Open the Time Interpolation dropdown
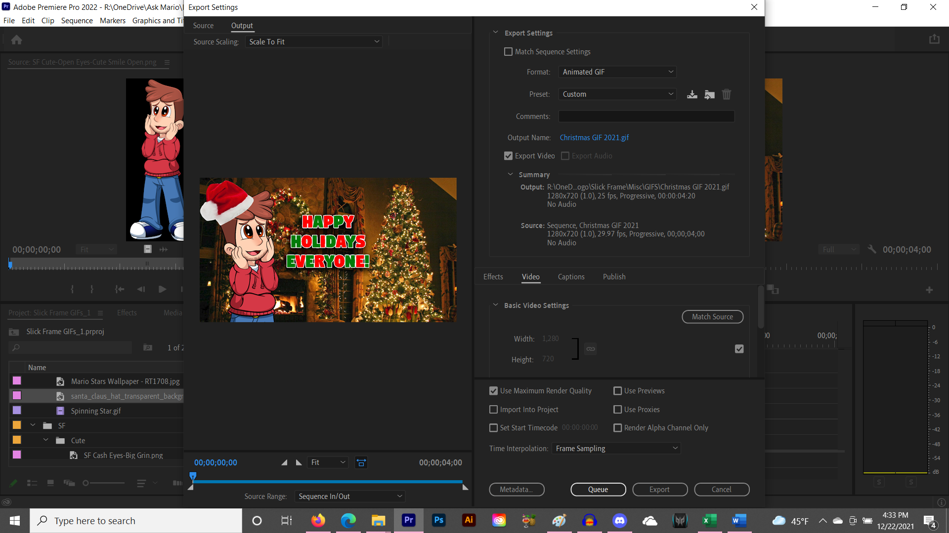The height and width of the screenshot is (533, 949). (616, 448)
